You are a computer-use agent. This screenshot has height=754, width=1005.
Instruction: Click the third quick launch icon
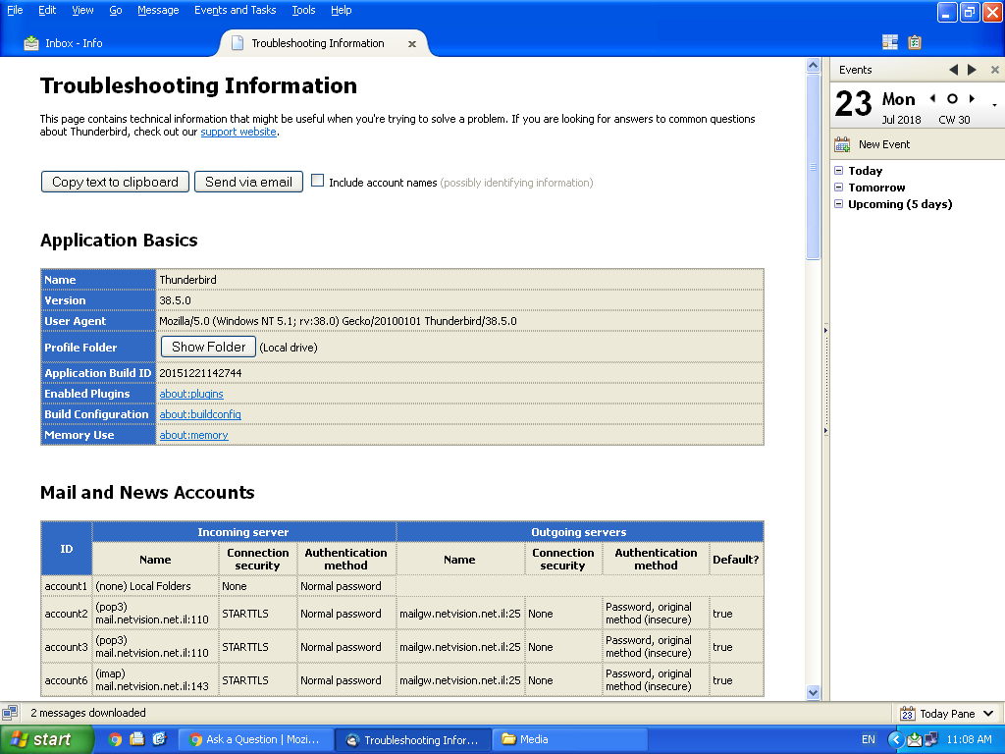tap(159, 739)
